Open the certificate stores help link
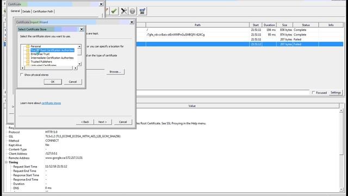Screen dimensions: 348x196 51,103
